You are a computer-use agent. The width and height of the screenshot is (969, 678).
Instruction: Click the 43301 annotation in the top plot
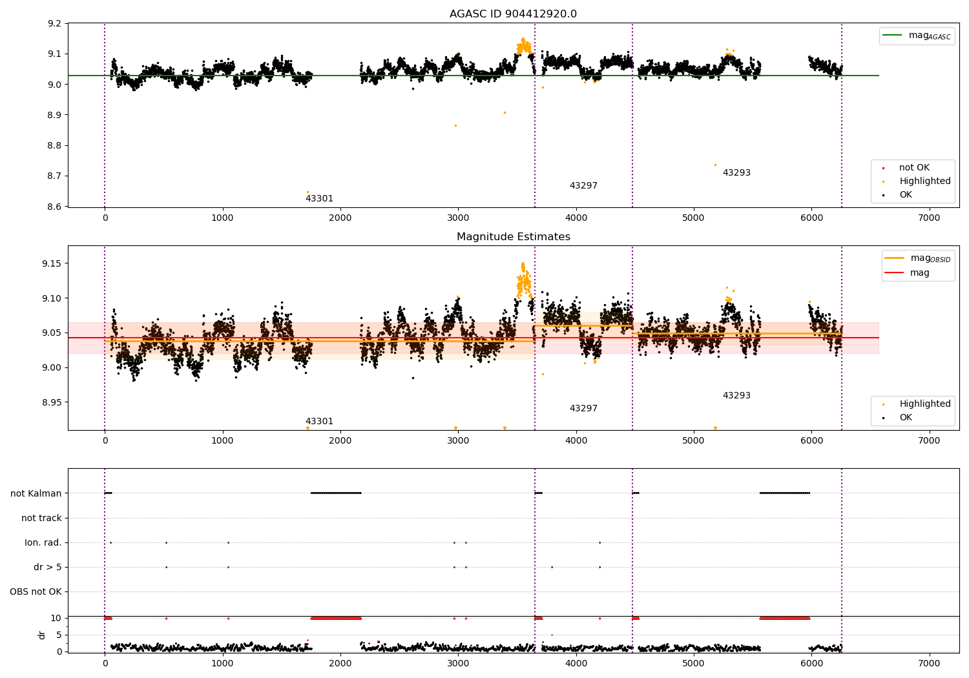click(x=319, y=199)
